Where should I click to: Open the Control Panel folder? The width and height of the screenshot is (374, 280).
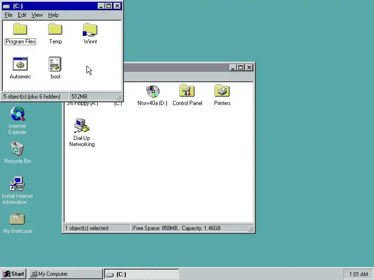pos(187,95)
